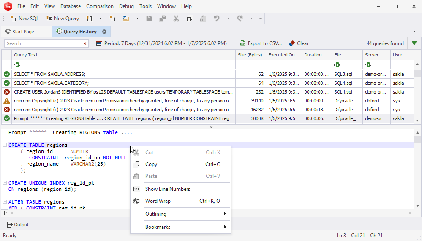This screenshot has width=422, height=241.
Task: Collapse the CREATE TABLE regions code block
Action: 5,145
